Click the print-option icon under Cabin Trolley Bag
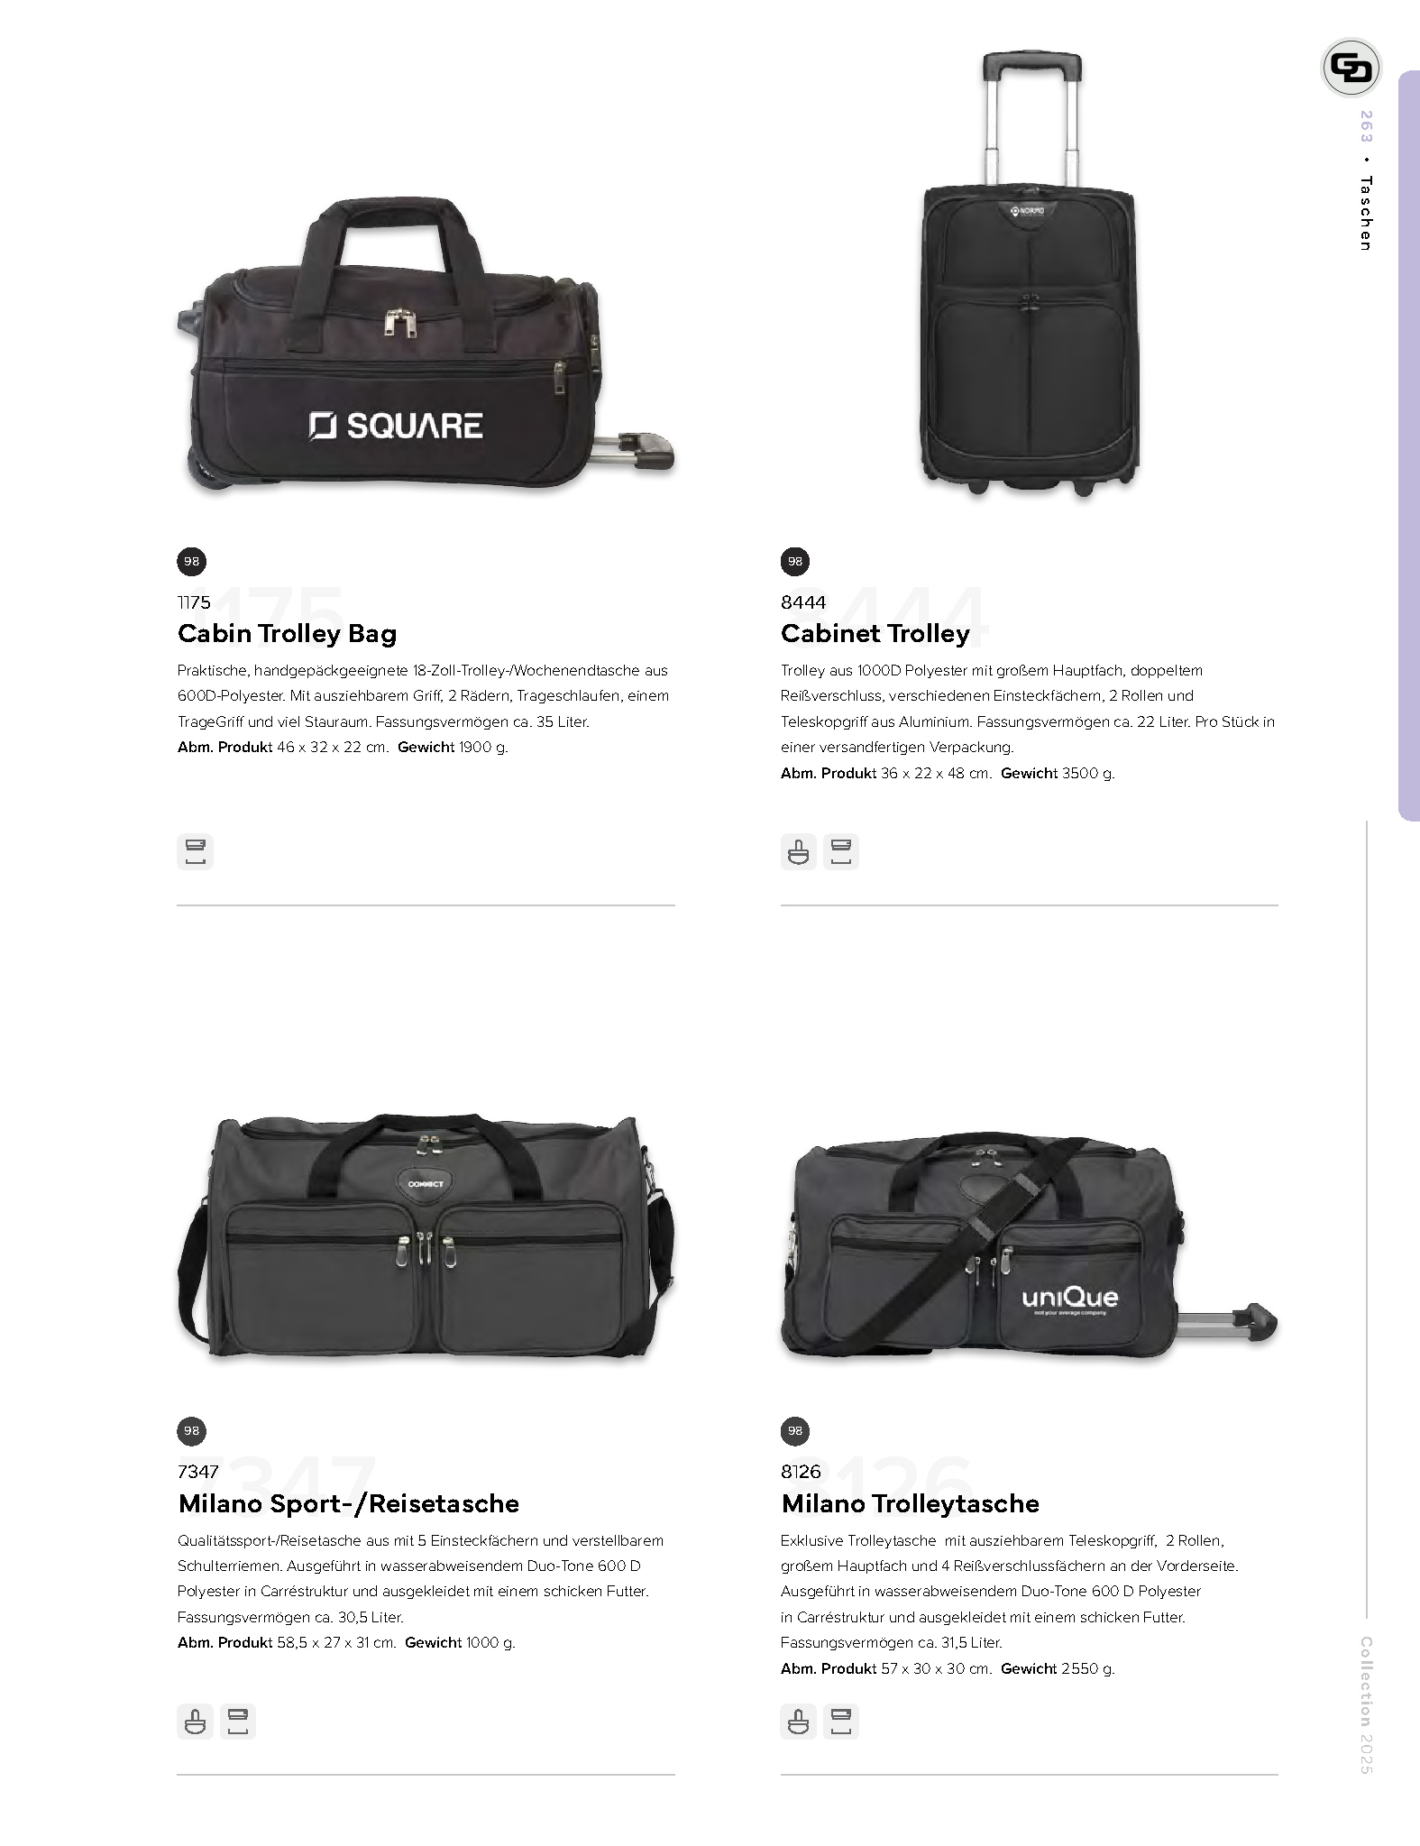Screen dimensions: 1420x1846 coord(195,850)
